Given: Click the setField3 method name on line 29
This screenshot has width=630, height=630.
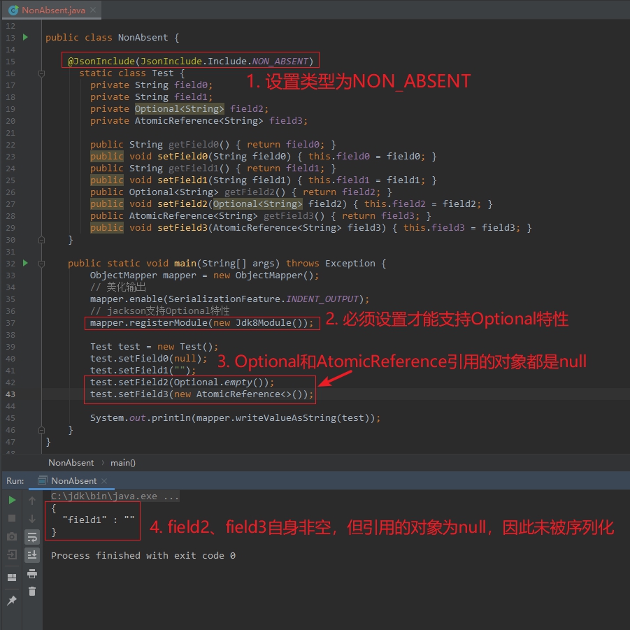Looking at the screenshot, I should pyautogui.click(x=182, y=227).
